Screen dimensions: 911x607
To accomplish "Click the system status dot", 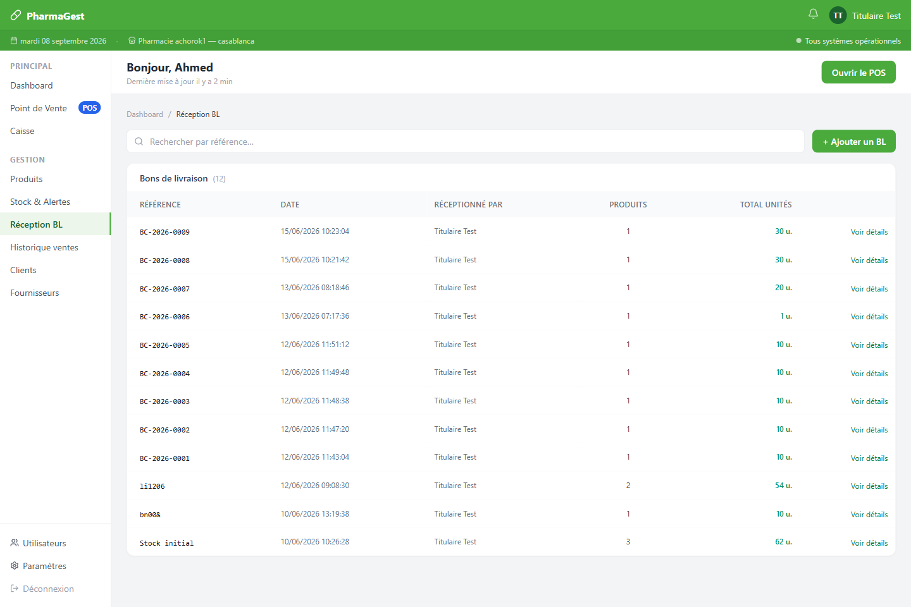I will coord(798,40).
